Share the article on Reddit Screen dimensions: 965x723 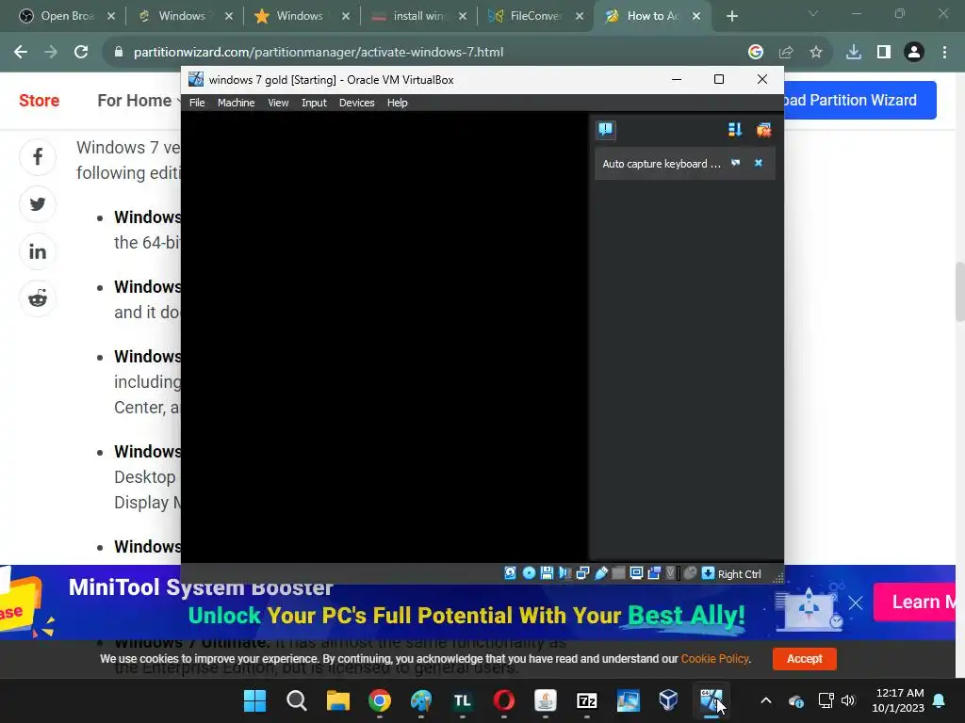[38, 298]
